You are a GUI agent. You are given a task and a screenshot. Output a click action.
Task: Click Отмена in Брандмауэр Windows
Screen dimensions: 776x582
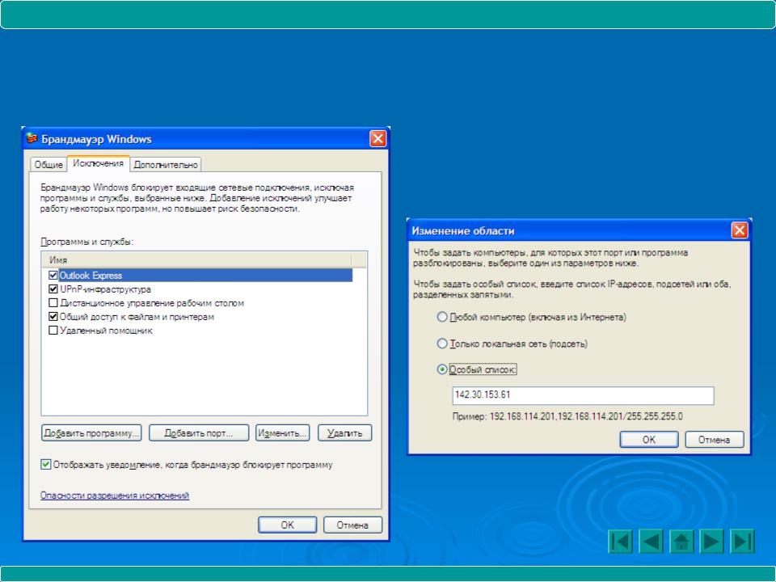353,525
